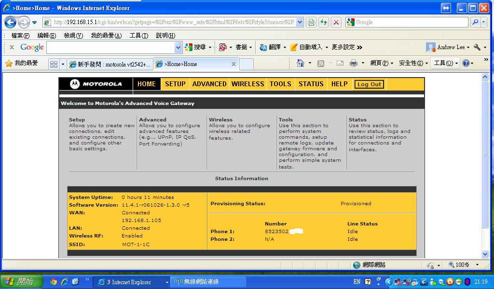Open the Recent Pages dropdown arrow
The image size is (494, 289).
[x=35, y=22]
